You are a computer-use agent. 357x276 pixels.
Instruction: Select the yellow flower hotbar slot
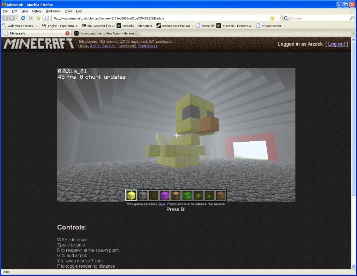click(209, 195)
